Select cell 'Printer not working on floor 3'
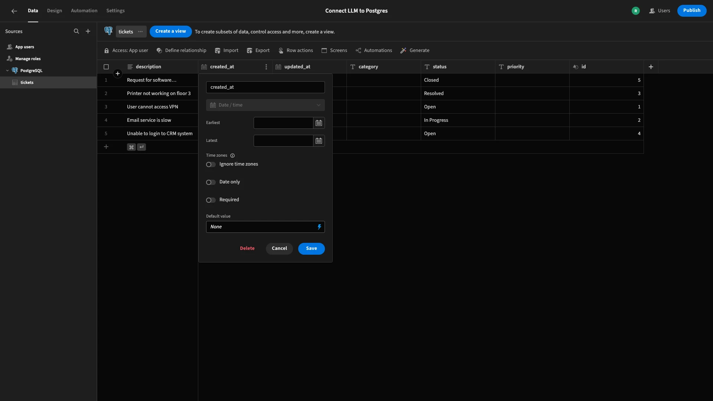Viewport: 713px width, 401px height. pos(161,94)
